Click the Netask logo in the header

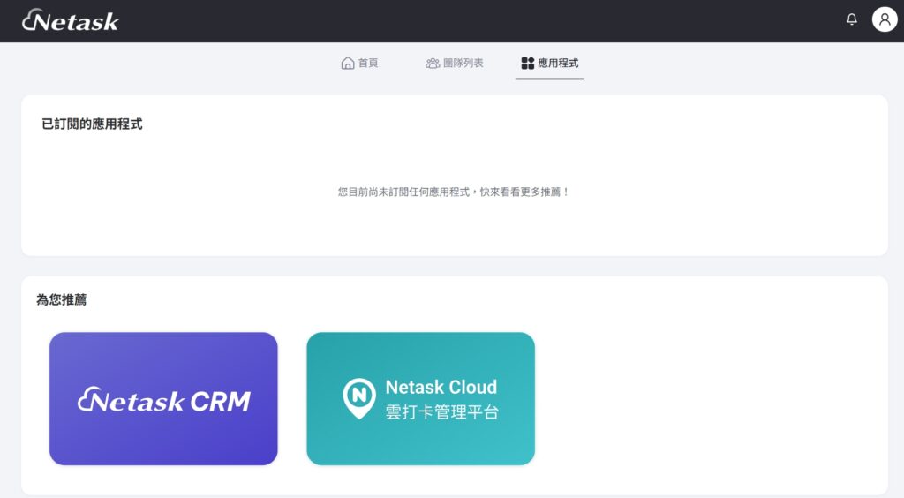pyautogui.click(x=71, y=20)
